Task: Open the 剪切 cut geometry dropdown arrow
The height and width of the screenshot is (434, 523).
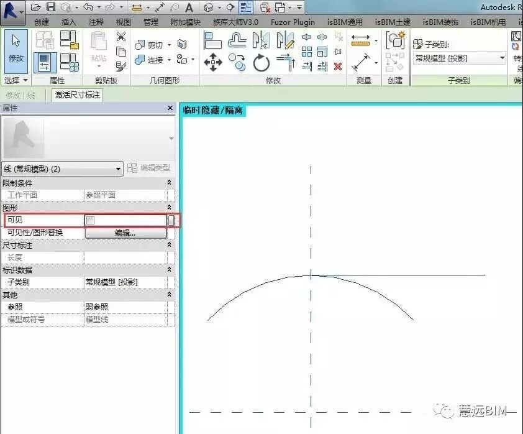Action: (170, 45)
